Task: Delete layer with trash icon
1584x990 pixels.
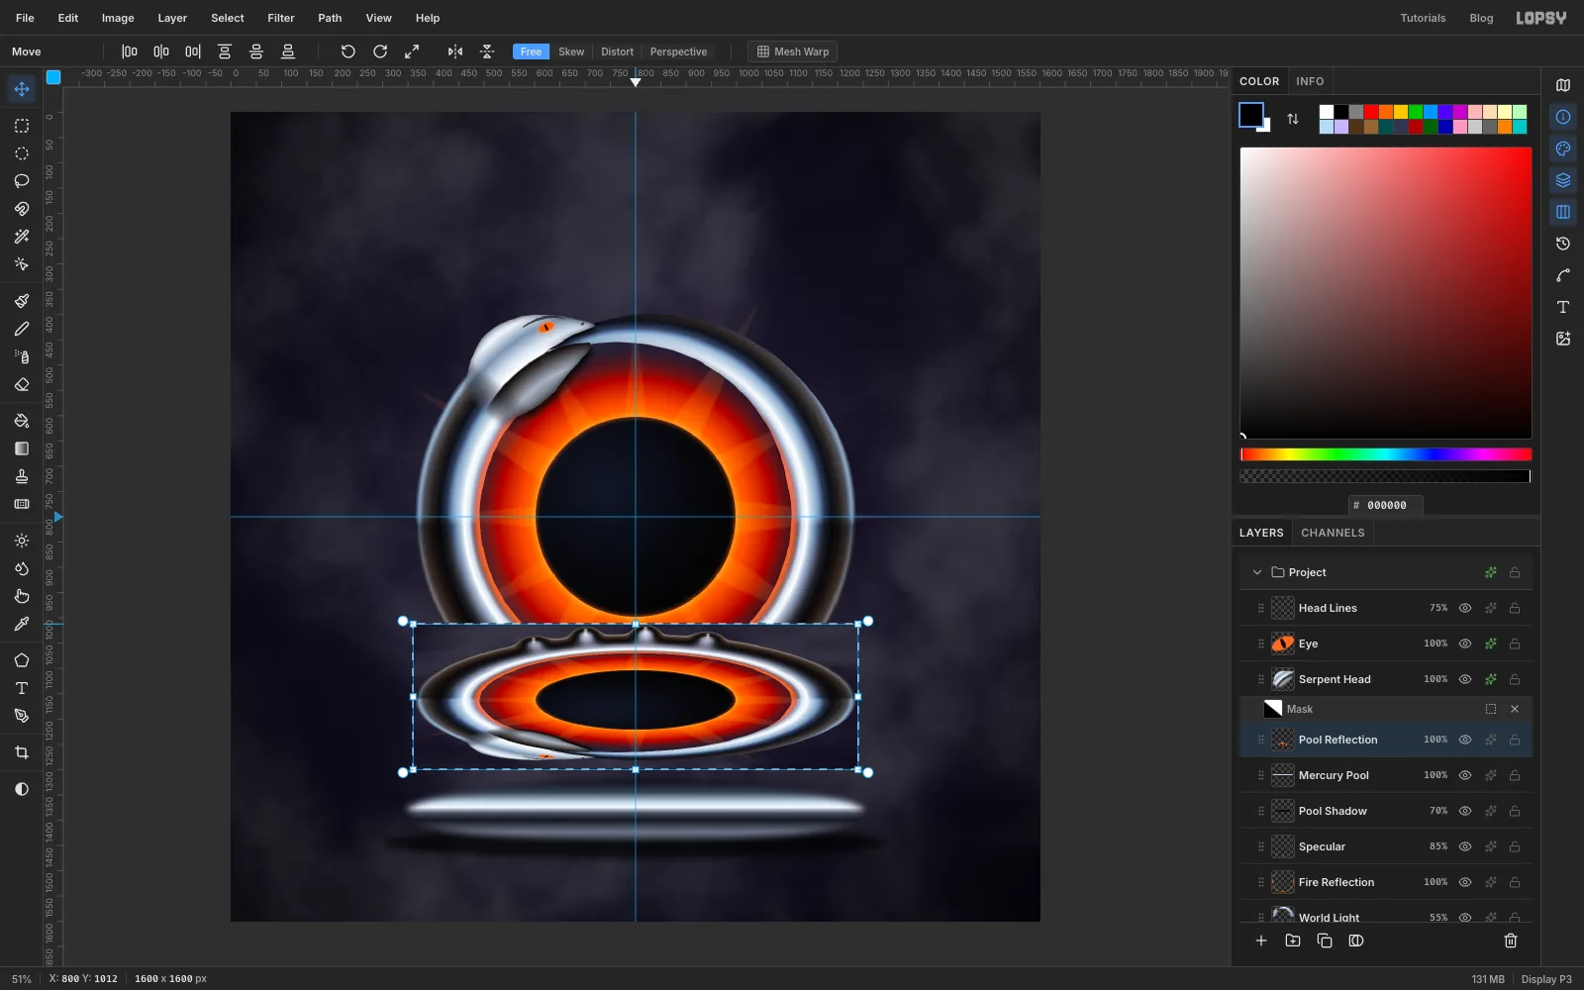Action: [1511, 940]
